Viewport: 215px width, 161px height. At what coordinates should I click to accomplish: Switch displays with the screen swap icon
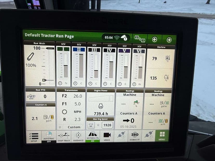[140, 39]
